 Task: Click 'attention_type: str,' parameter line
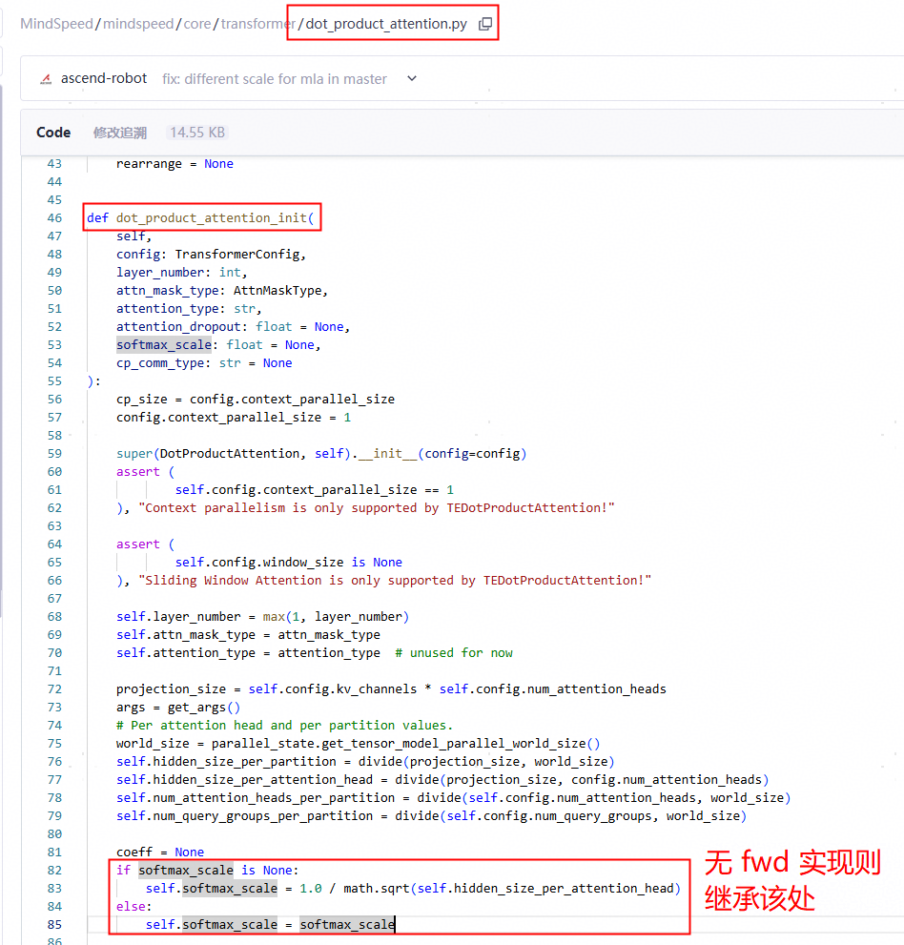[189, 309]
